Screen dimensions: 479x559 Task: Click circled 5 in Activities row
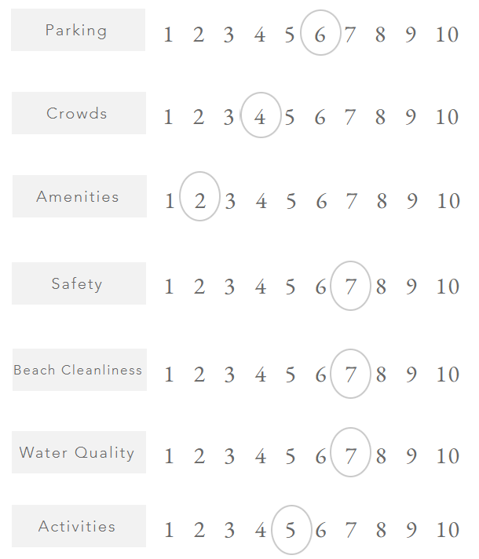pos(291,530)
